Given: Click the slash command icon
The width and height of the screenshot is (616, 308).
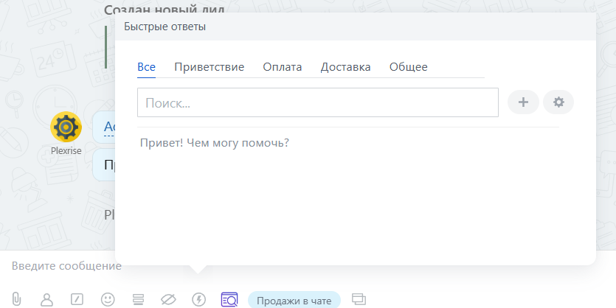Looking at the screenshot, I should [x=77, y=299].
